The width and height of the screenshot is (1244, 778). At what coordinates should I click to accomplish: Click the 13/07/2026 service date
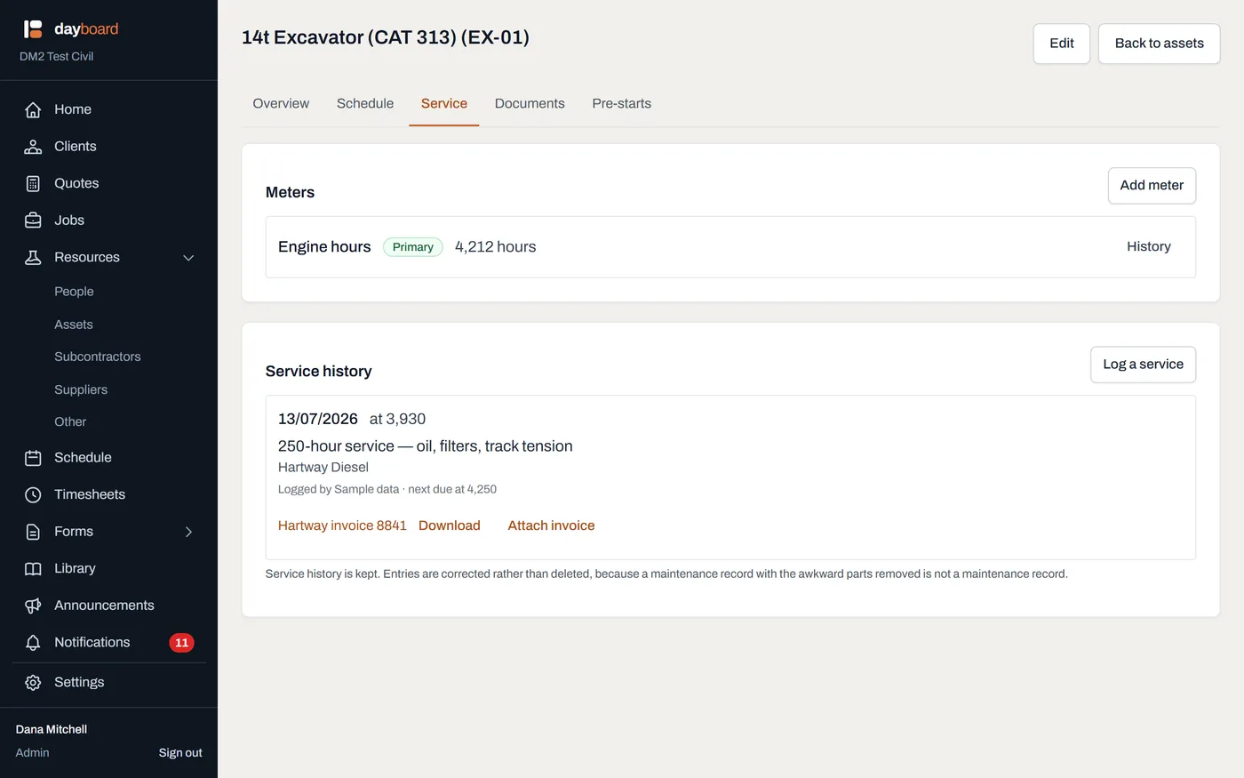[x=318, y=419]
